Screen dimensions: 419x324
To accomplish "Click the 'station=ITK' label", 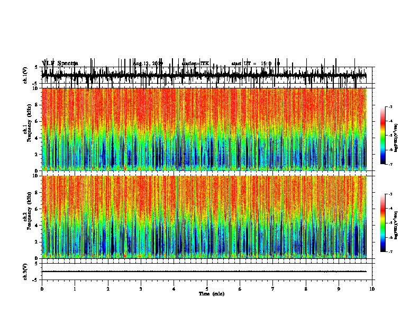I will 195,64.
